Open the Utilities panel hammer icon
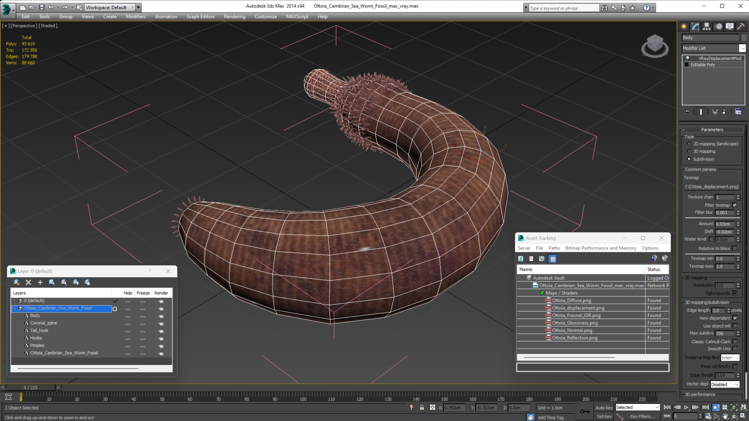The width and height of the screenshot is (749, 421). pos(741,26)
